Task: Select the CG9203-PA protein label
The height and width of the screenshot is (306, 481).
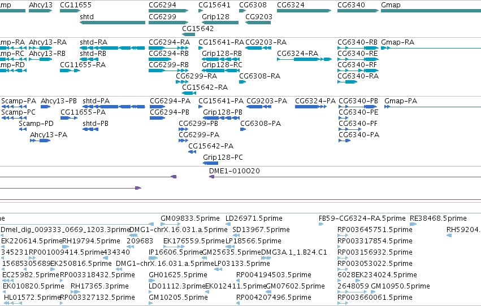Action: pyautogui.click(x=267, y=100)
